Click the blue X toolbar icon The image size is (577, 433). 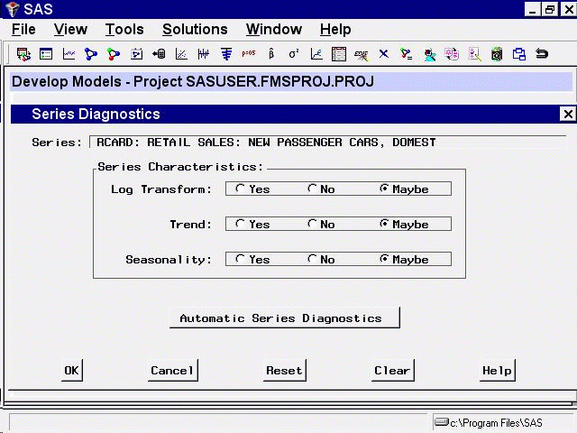click(384, 54)
